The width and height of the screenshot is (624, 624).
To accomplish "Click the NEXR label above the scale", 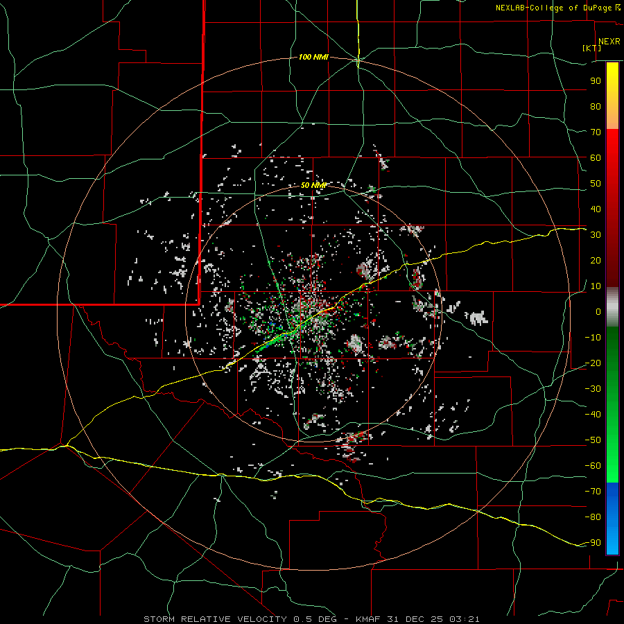I will (x=609, y=42).
